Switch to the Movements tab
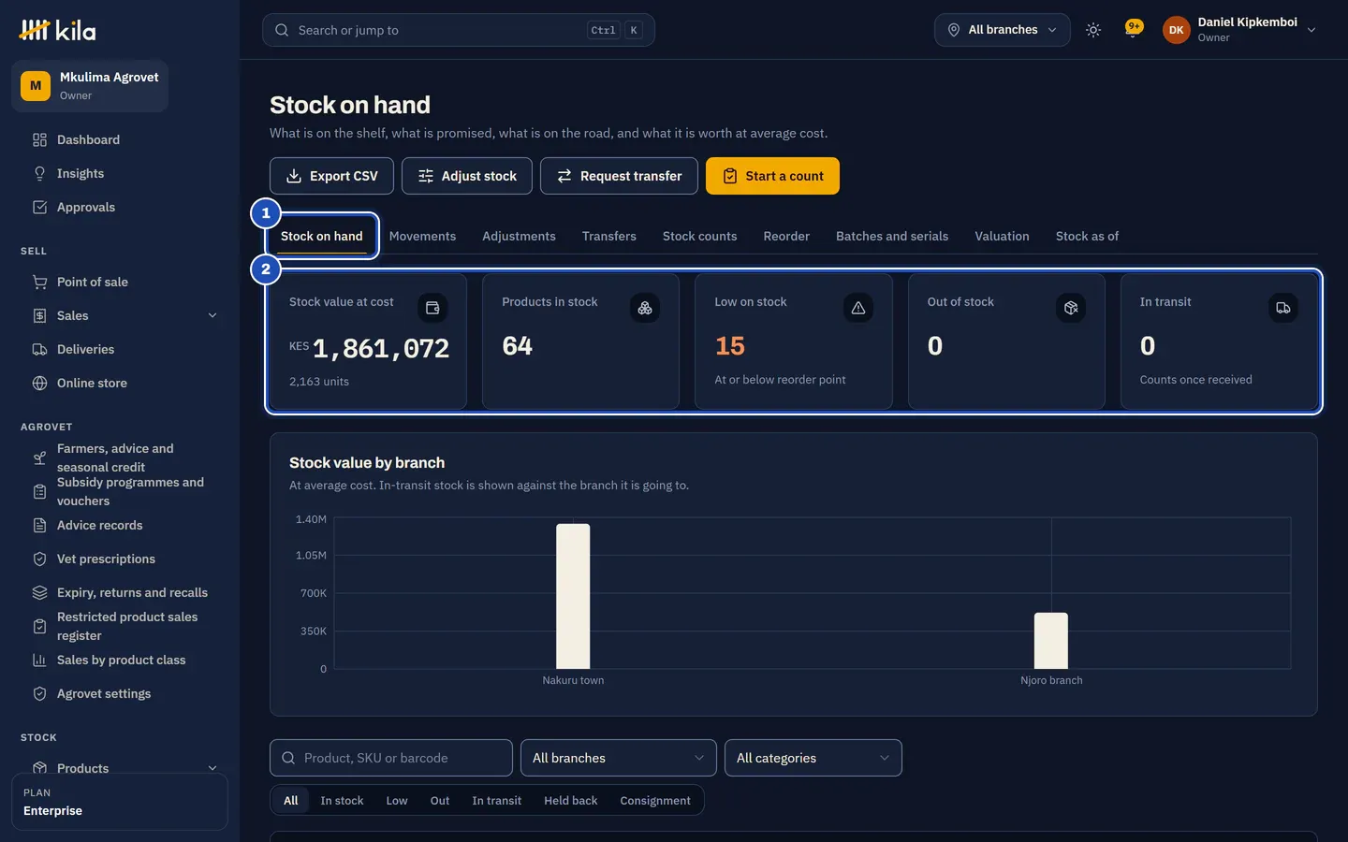This screenshot has height=842, width=1348. [422, 237]
